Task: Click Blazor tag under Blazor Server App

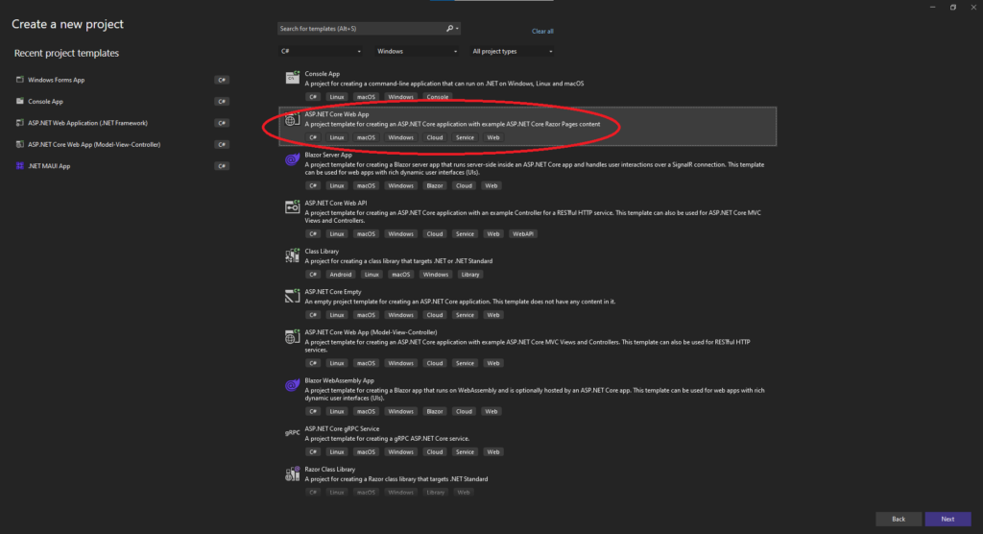Action: pyautogui.click(x=435, y=185)
